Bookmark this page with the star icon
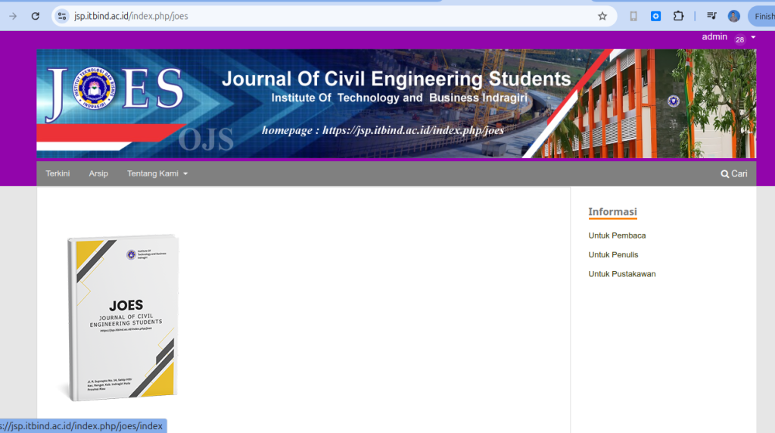 pos(602,17)
